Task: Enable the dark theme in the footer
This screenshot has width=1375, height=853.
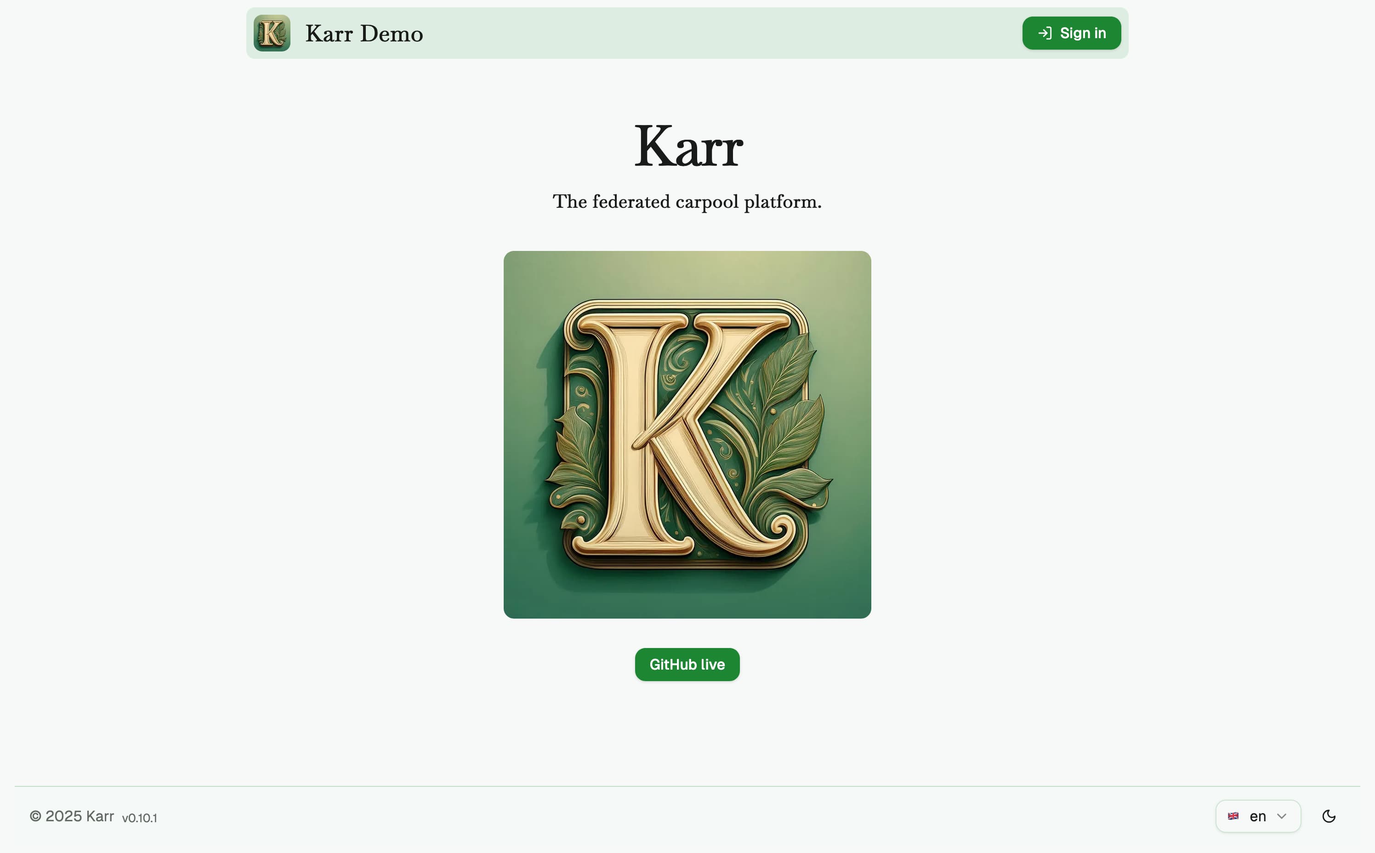Action: [1330, 816]
